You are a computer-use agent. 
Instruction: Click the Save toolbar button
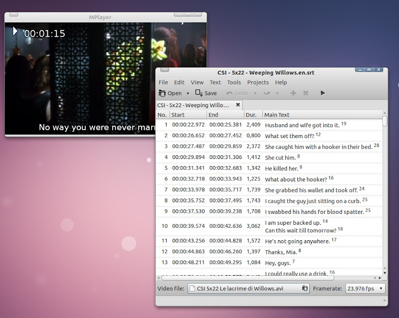tap(206, 93)
